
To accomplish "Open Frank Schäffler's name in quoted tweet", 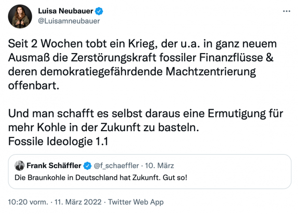I will point(54,166).
